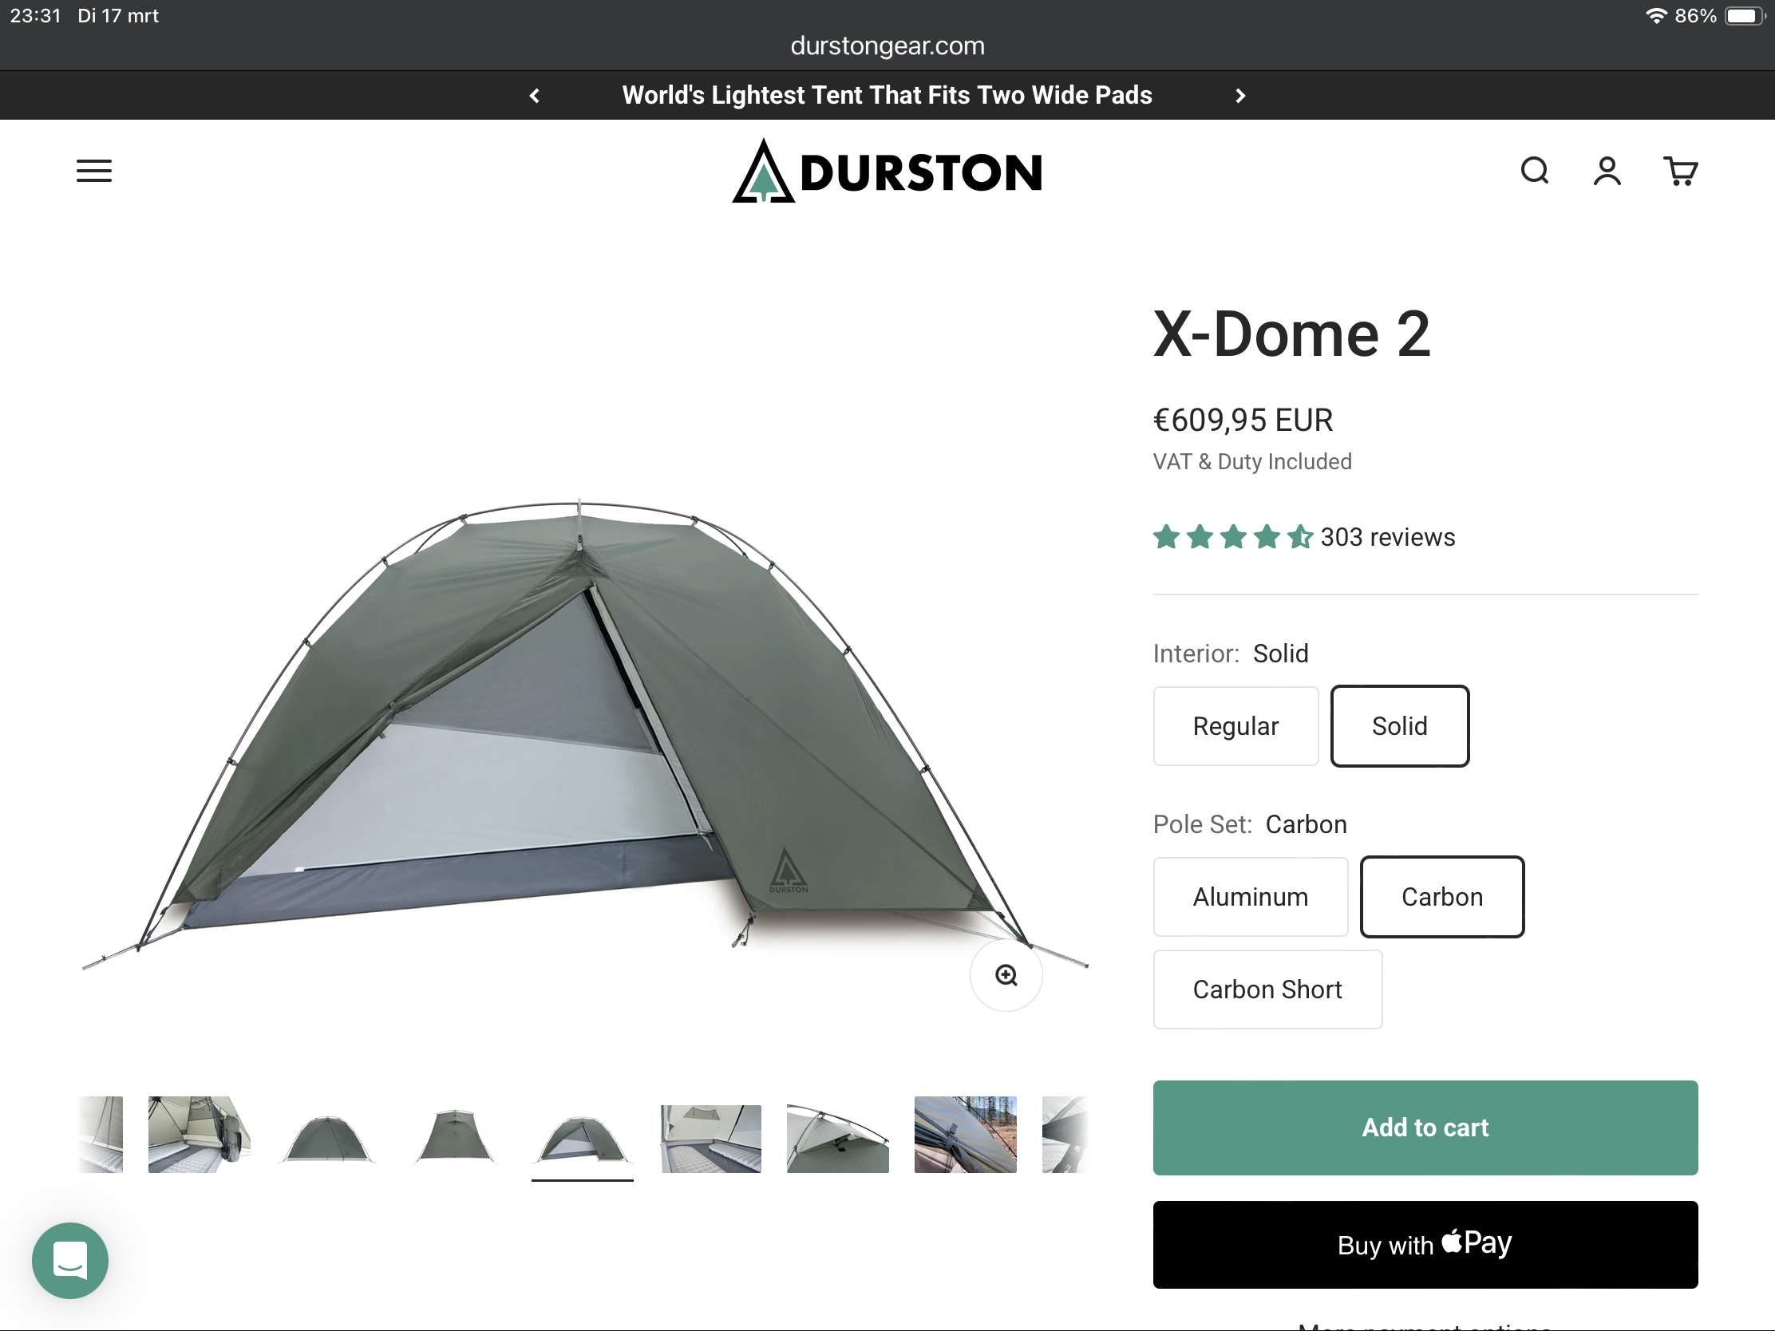Tap the durstongear.com address bar
1775x1331 pixels.
[887, 45]
